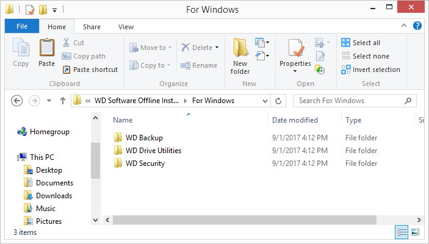Collapse the ribbon with the chevron
This screenshot has width=429, height=244.
tap(404, 26)
